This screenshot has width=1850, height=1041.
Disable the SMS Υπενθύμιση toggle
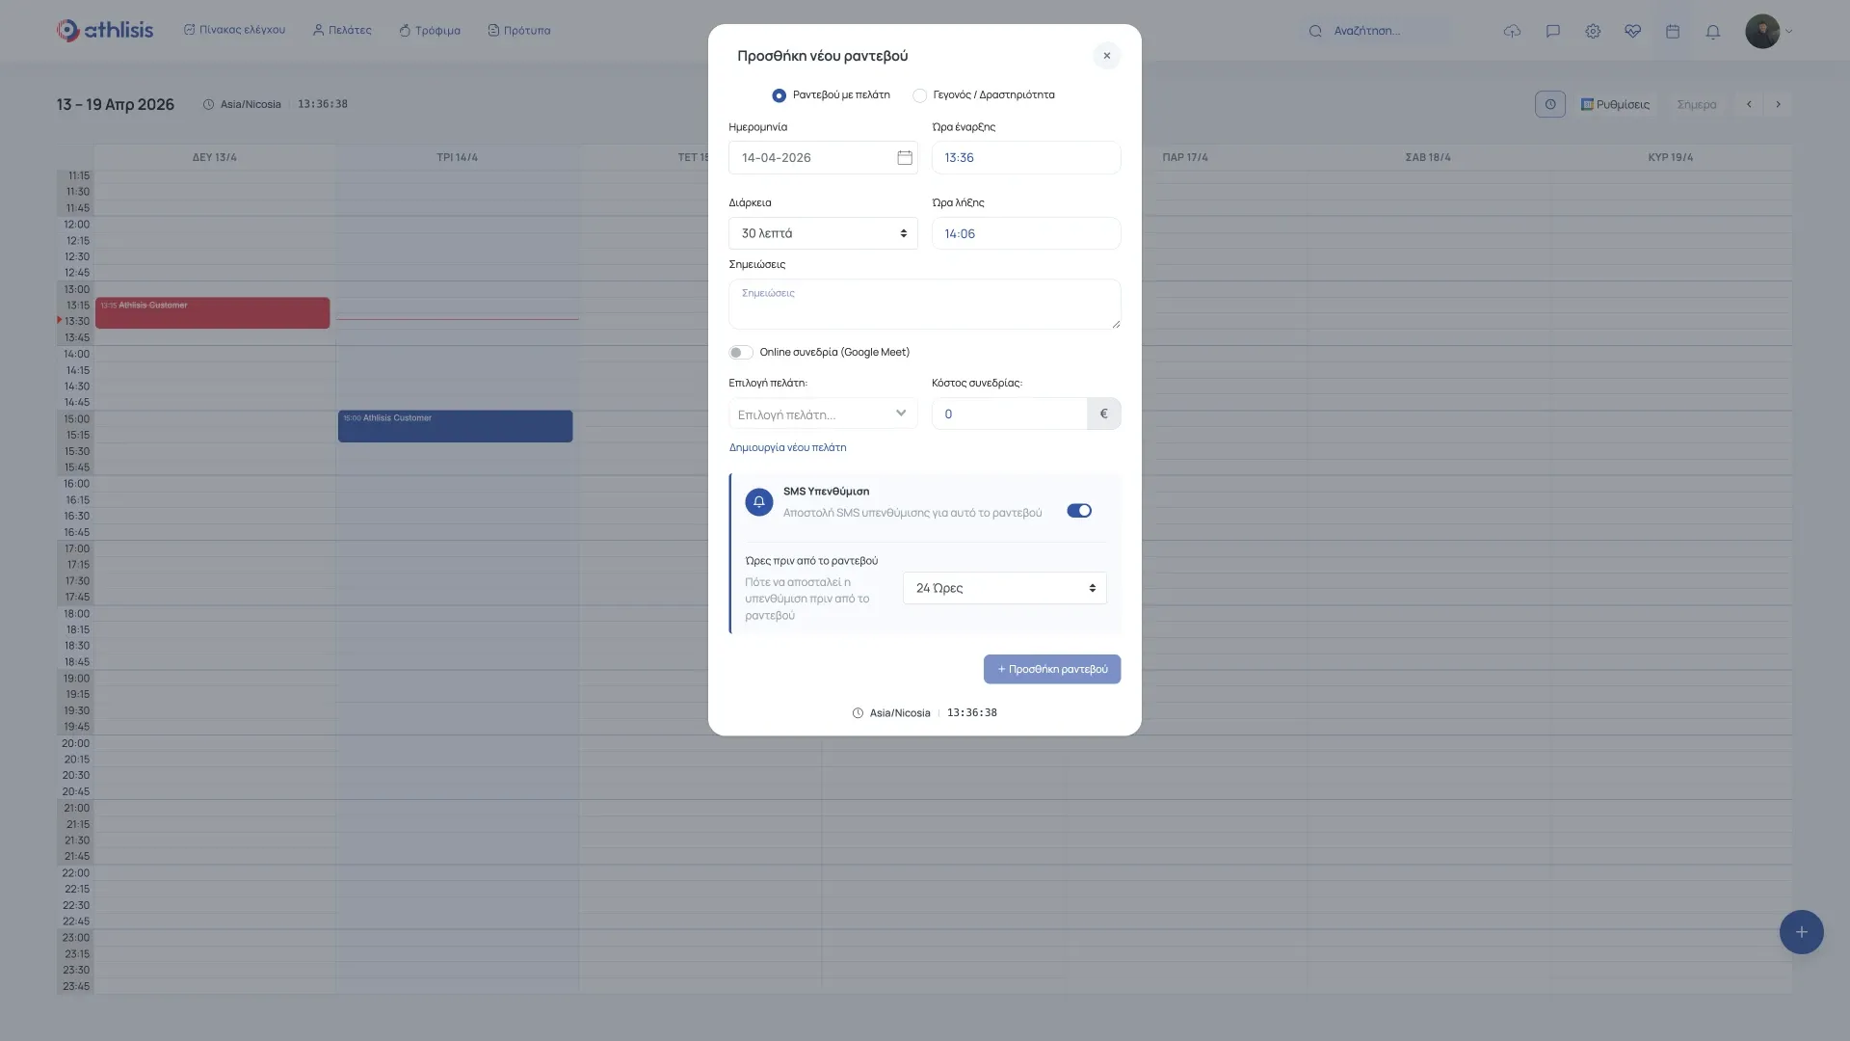tap(1078, 511)
